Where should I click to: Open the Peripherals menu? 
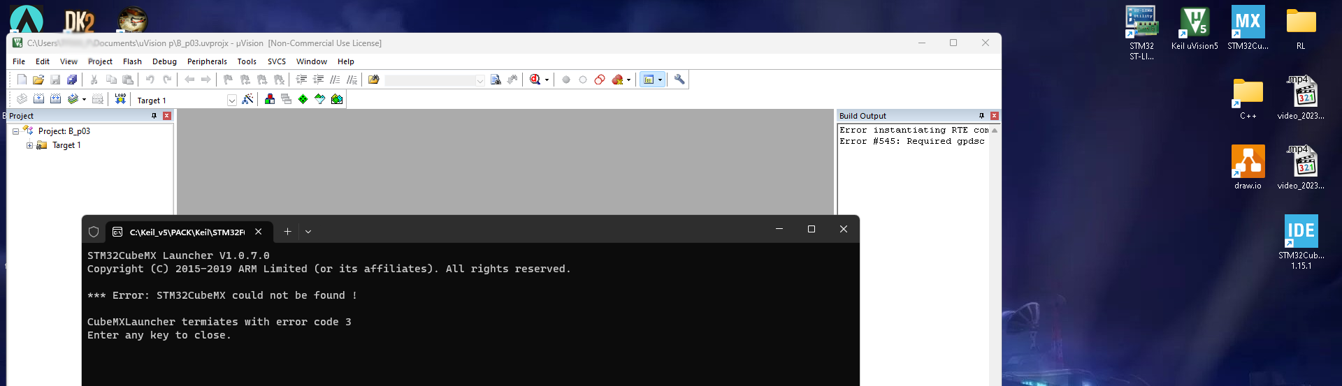pos(207,61)
